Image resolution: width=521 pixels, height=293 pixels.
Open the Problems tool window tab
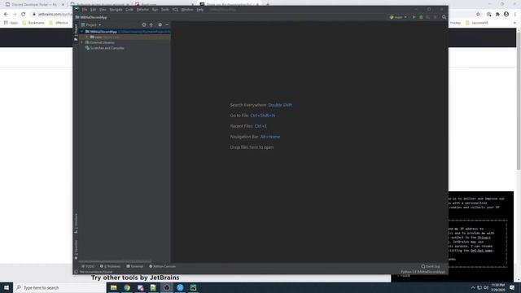pos(111,266)
